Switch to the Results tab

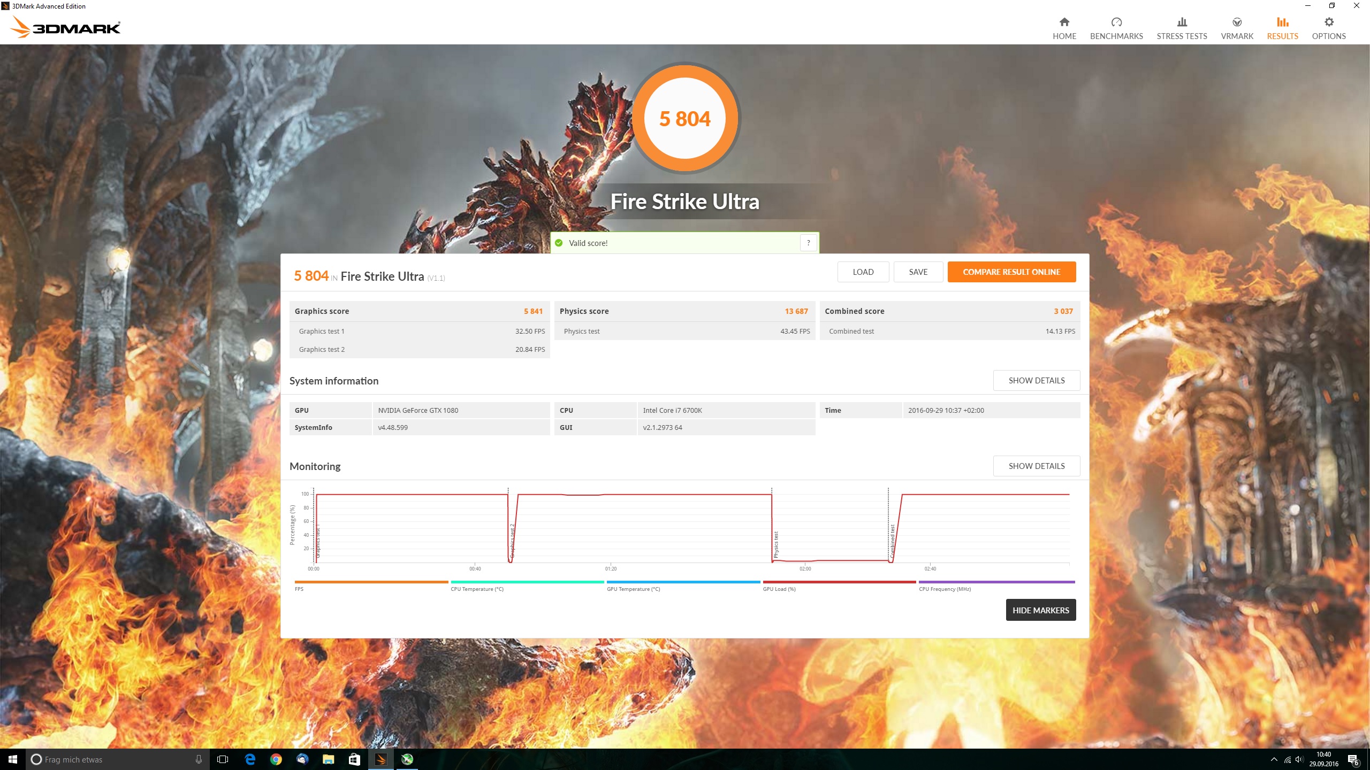click(x=1282, y=28)
